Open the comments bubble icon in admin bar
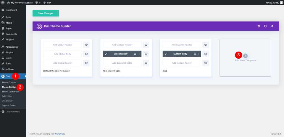Image resolution: width=284 pixels, height=137 pixels. pos(37,3)
